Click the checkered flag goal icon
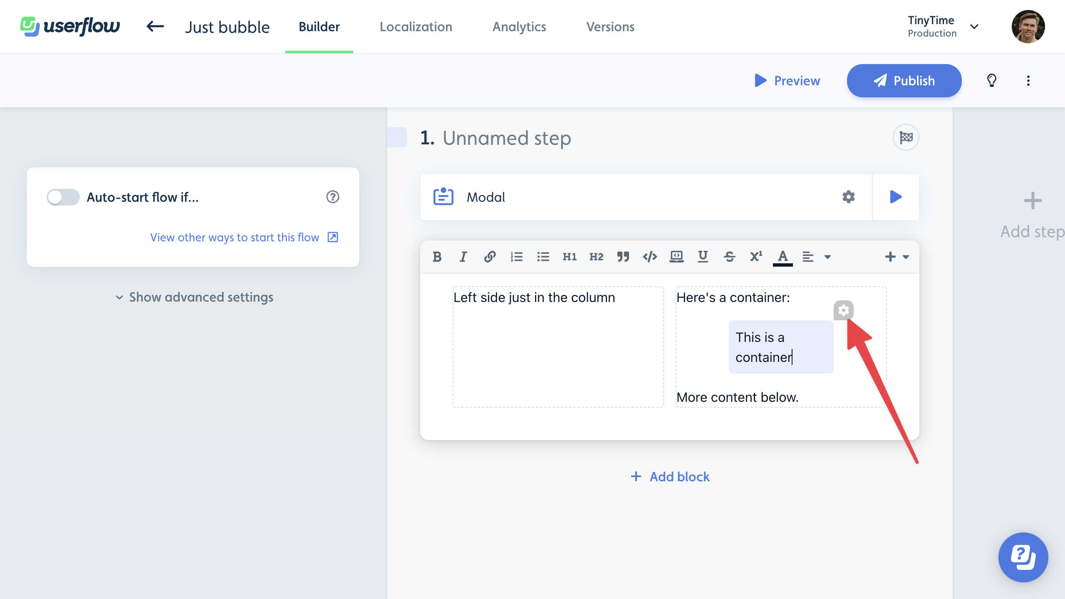 point(906,137)
